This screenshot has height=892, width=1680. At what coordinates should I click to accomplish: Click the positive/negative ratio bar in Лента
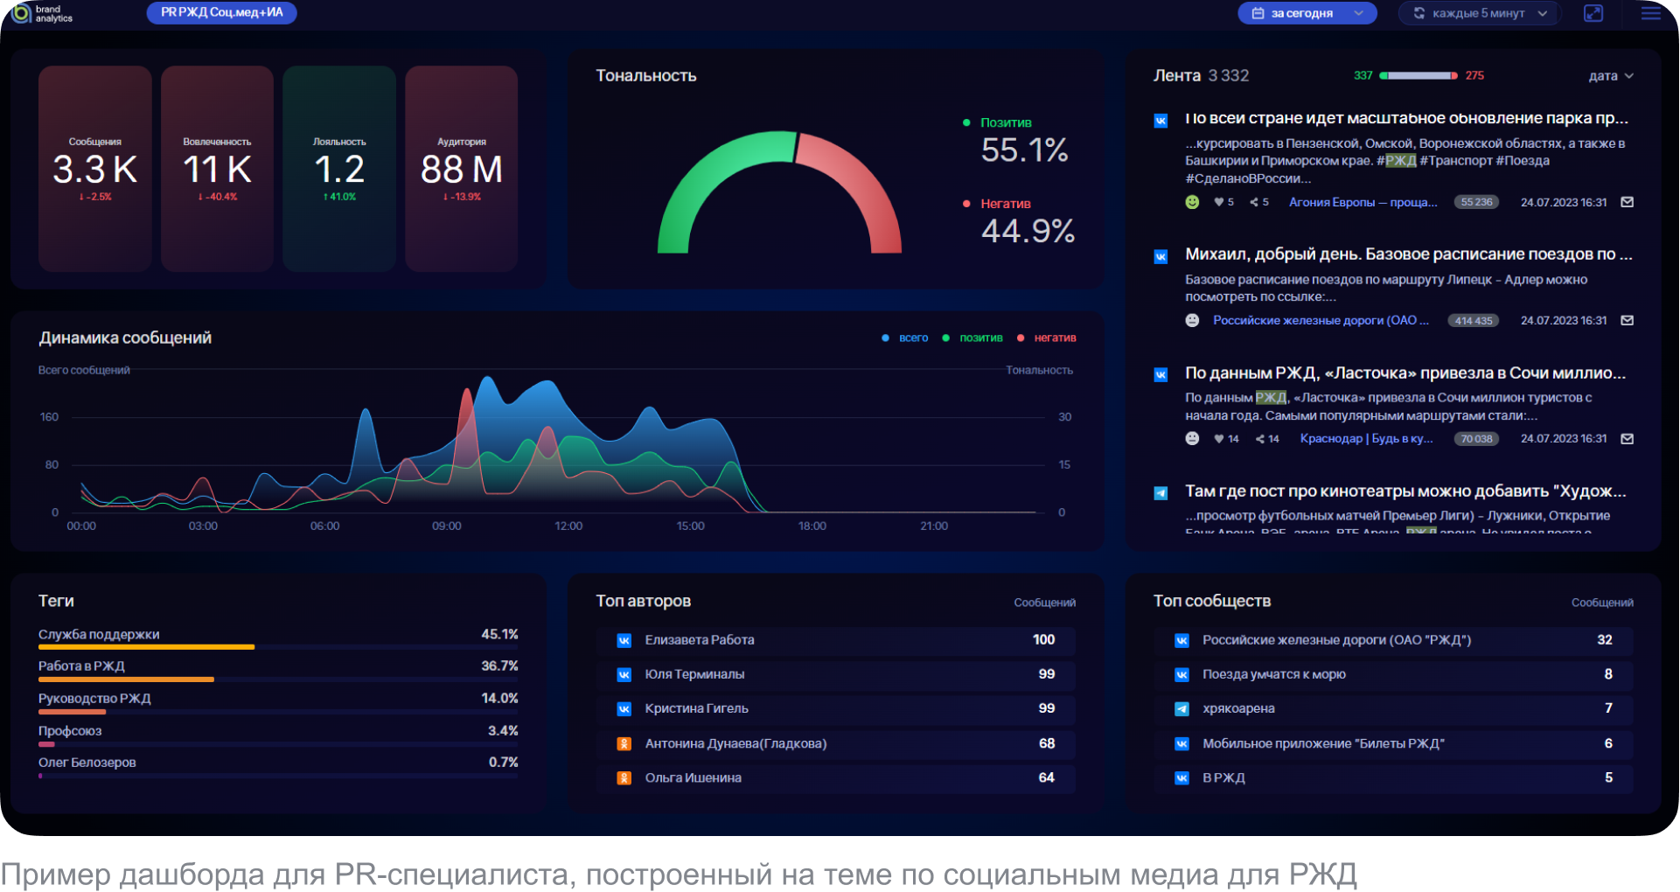coord(1419,76)
